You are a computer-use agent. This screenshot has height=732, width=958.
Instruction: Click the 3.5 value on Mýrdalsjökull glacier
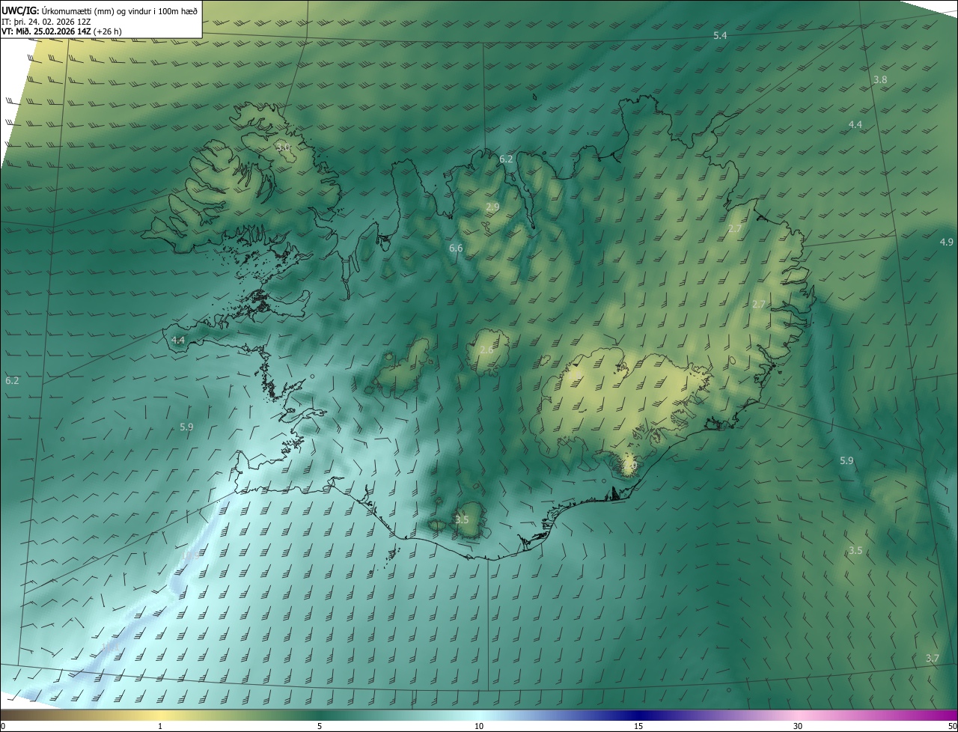pyautogui.click(x=462, y=519)
